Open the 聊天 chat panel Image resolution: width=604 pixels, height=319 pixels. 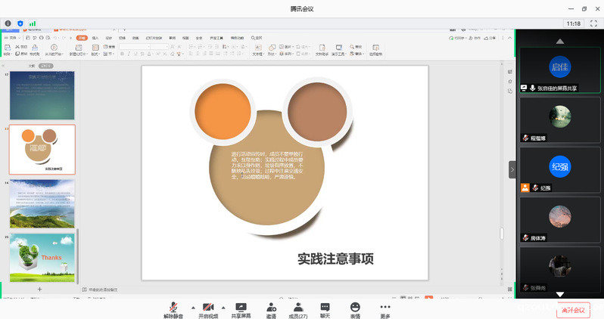click(325, 307)
